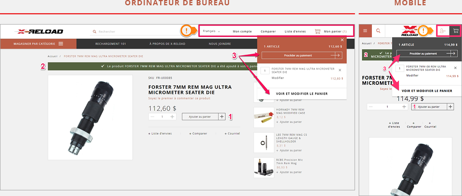Screen dimensions: 462x196
Task: Click Voir et modifier le panier on mobile
Action: [427, 91]
